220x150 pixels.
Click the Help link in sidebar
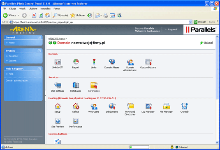tap(11, 74)
